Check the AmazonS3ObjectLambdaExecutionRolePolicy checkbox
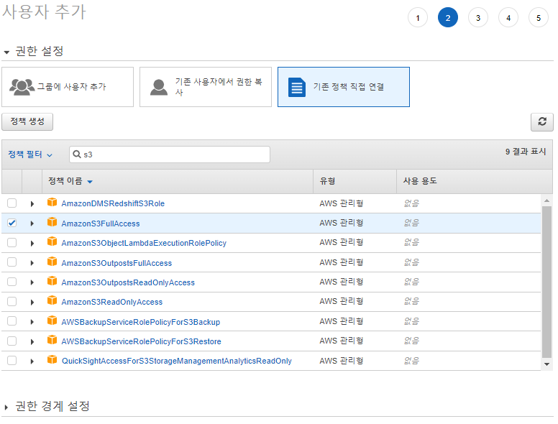The width and height of the screenshot is (558, 424). click(12, 243)
